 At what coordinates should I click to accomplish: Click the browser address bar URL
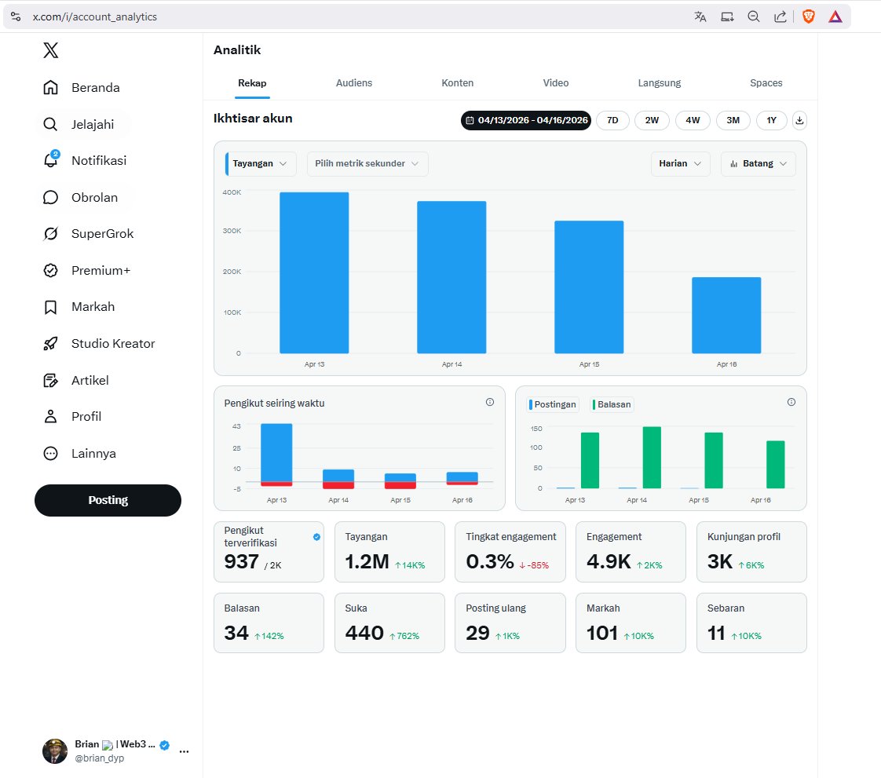tap(94, 16)
